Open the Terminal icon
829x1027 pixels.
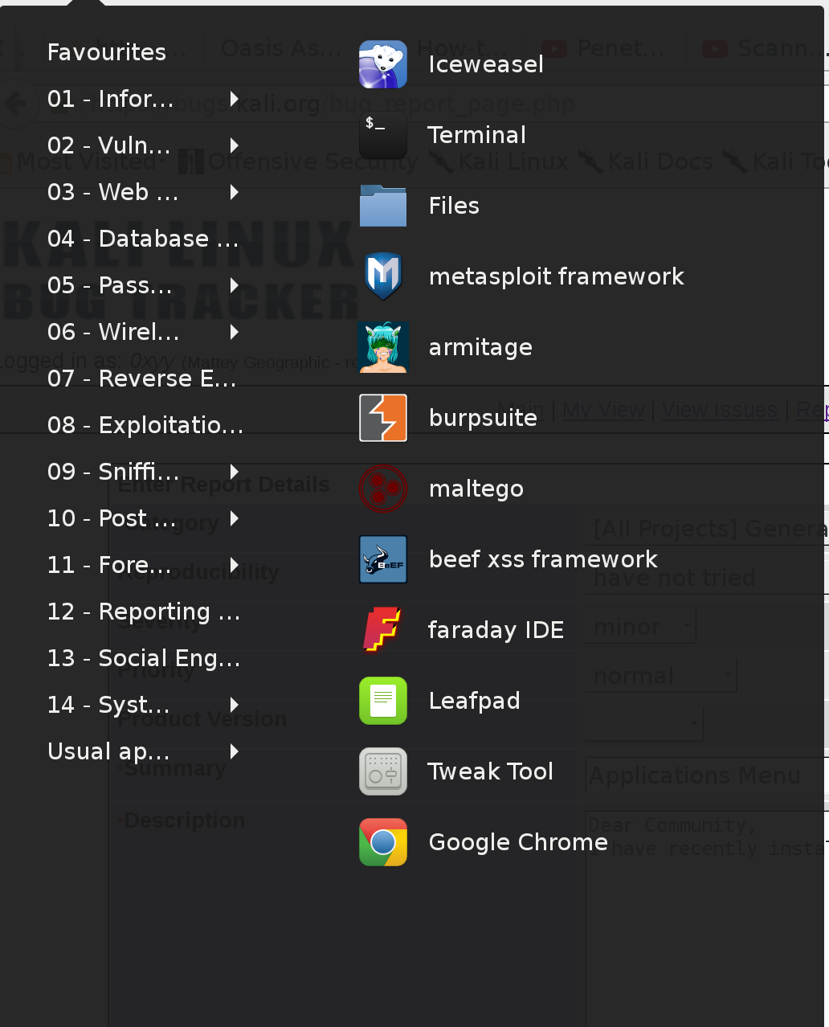383,135
